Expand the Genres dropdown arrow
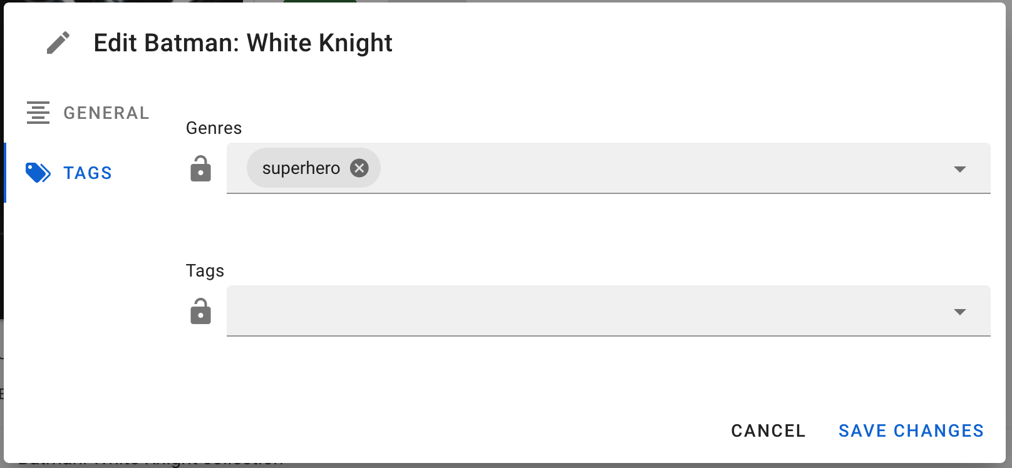 (x=959, y=169)
